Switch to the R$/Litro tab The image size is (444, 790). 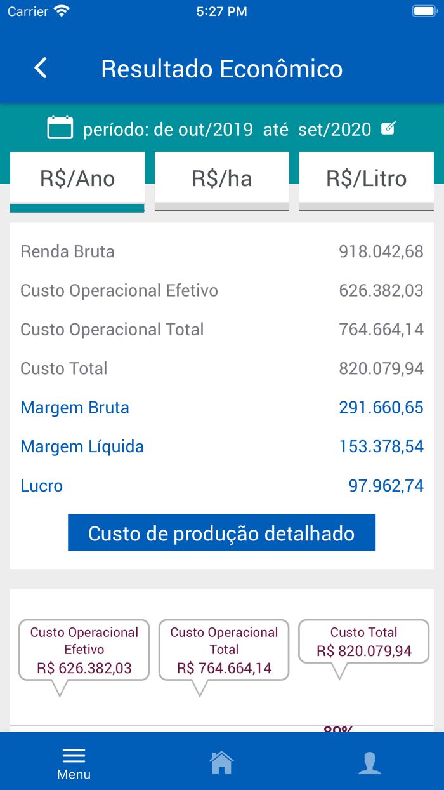click(x=366, y=178)
